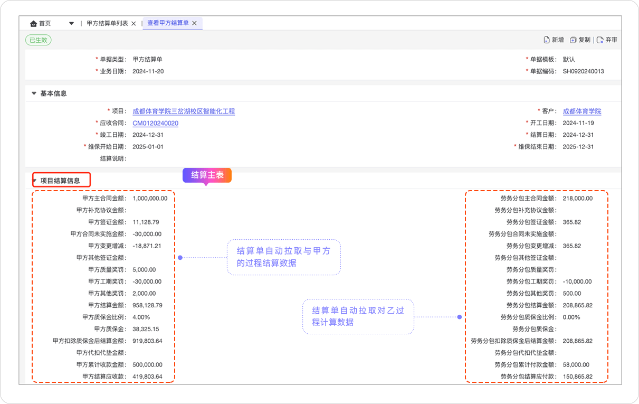
Task: Close the 甲方结算单列表 tab
Action: point(133,23)
